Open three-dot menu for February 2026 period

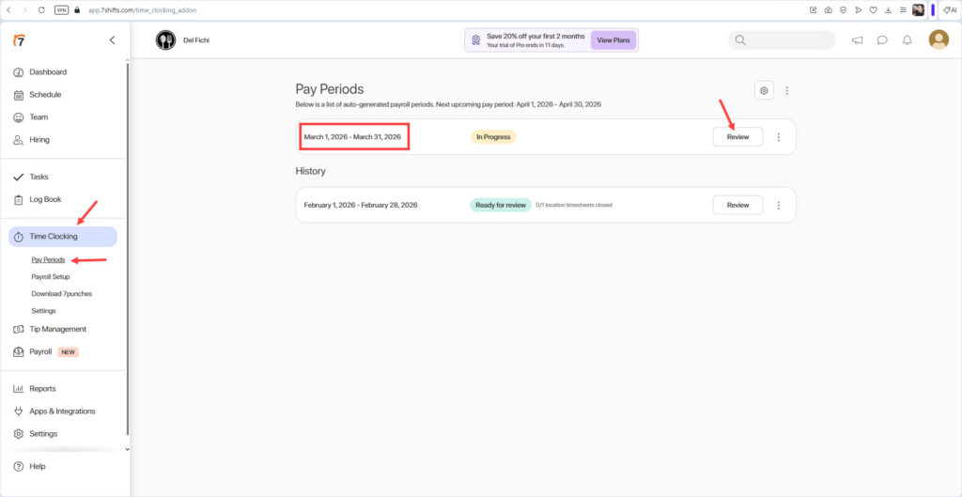(778, 205)
